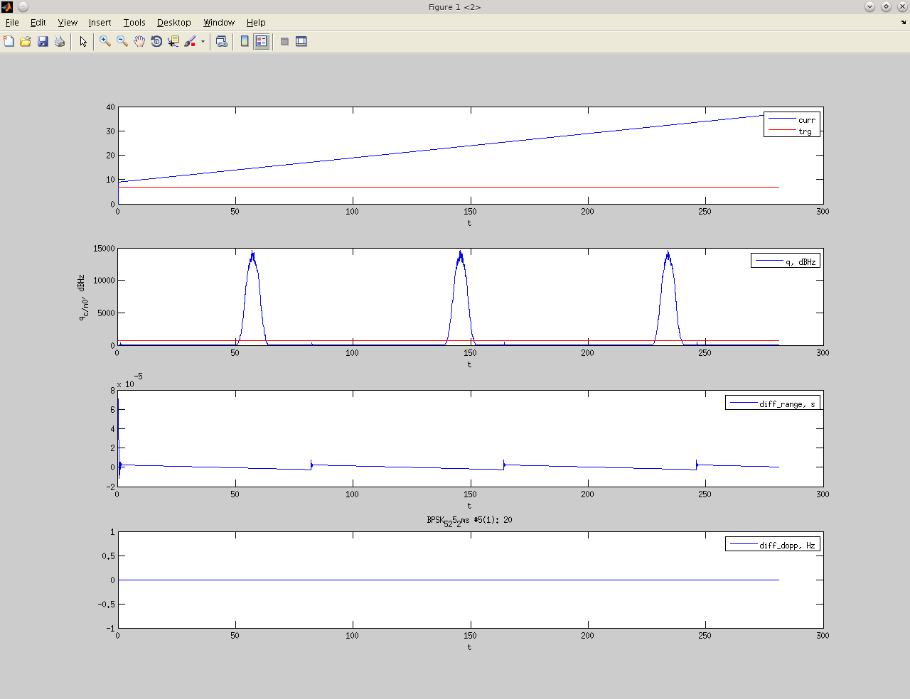This screenshot has width=910, height=699.
Task: Click the Link Plot toolbar icon
Action: [222, 41]
